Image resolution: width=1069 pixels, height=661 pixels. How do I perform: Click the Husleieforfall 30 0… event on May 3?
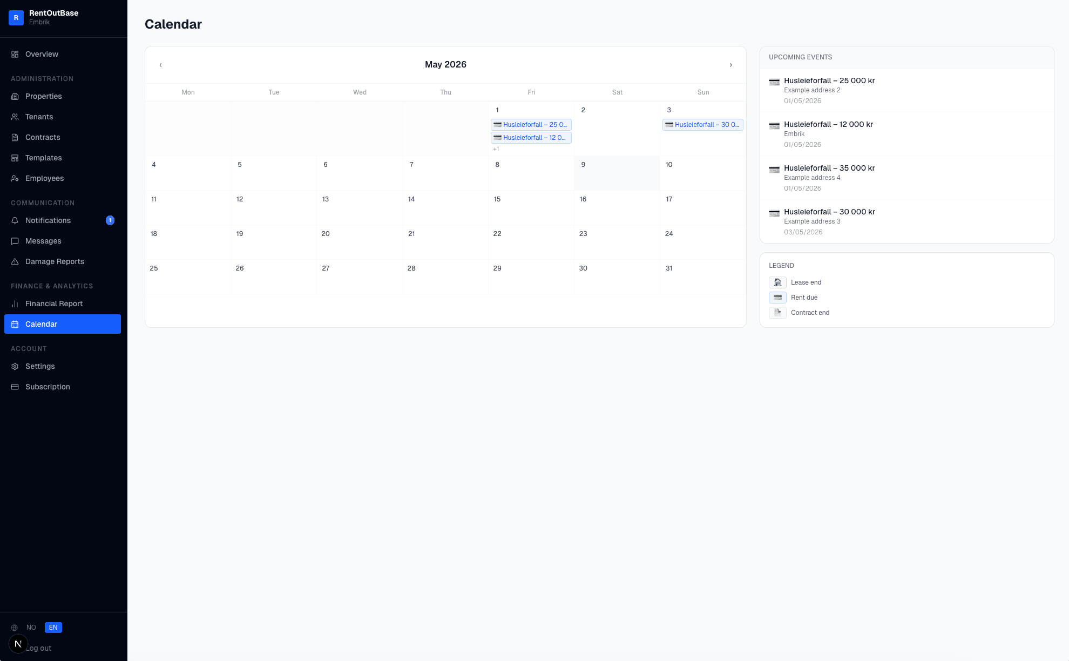pyautogui.click(x=702, y=125)
